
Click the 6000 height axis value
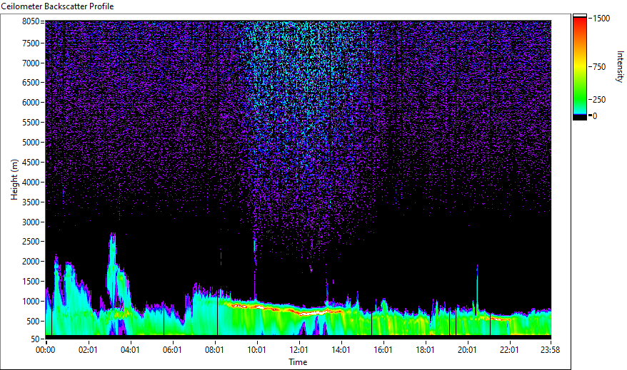click(x=31, y=103)
